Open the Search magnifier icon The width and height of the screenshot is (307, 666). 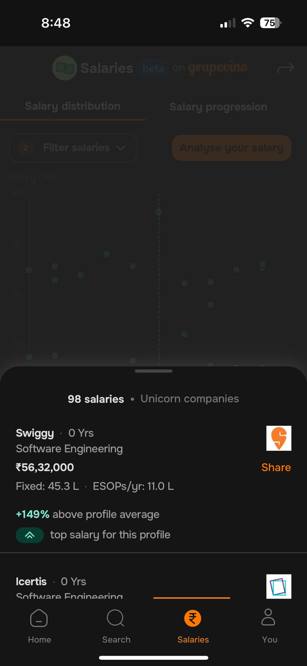tap(116, 619)
